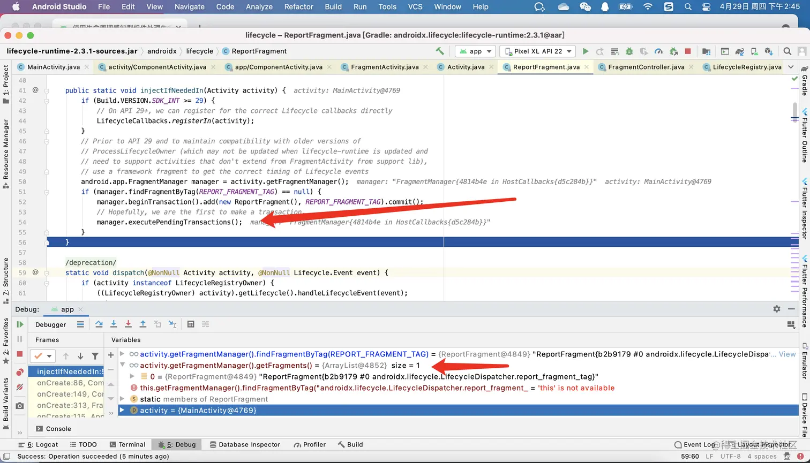
Task: Resume program in Debug panel
Action: 20,324
